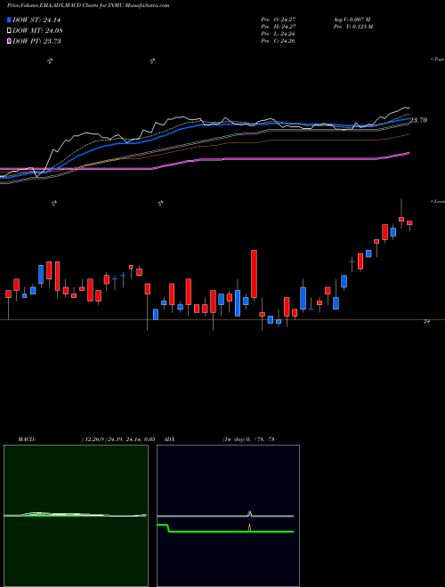Screen dimensions: 445x587
Task: Select the 'DOW PT: 23.73' legend text
Action: tap(36, 41)
